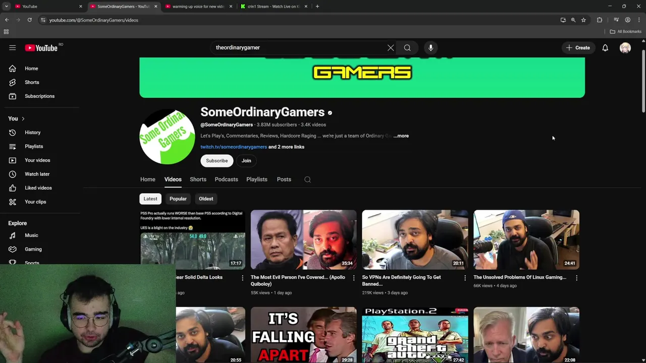Open the 'and 2 more links' text
Image resolution: width=646 pixels, height=363 pixels.
point(287,147)
